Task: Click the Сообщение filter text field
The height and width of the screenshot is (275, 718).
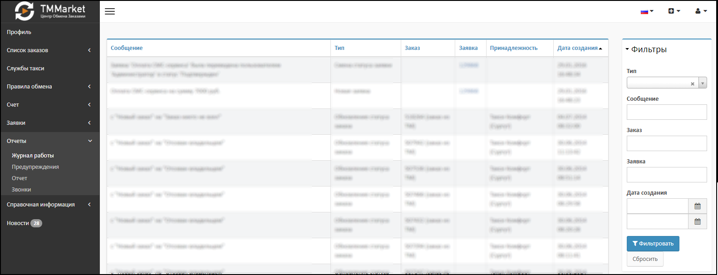Action: click(666, 112)
